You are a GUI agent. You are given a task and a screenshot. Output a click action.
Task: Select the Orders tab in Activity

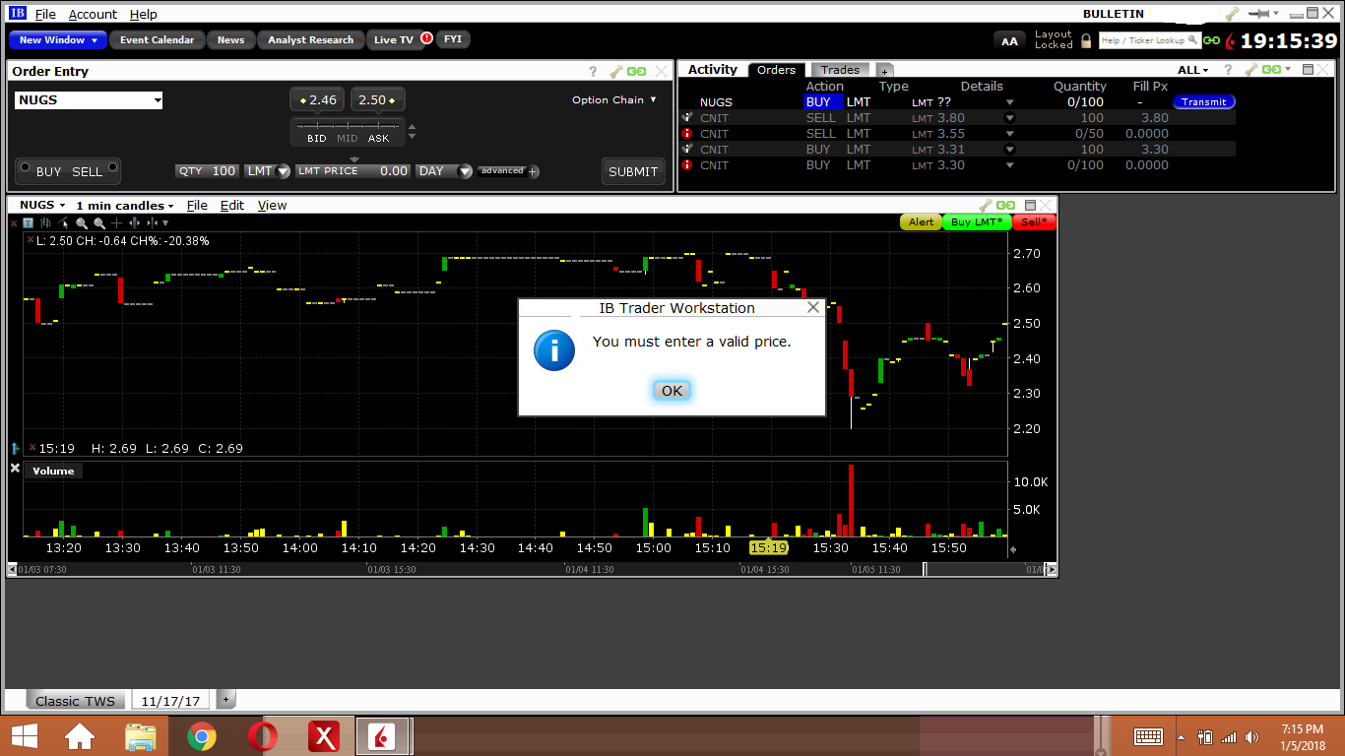(777, 70)
